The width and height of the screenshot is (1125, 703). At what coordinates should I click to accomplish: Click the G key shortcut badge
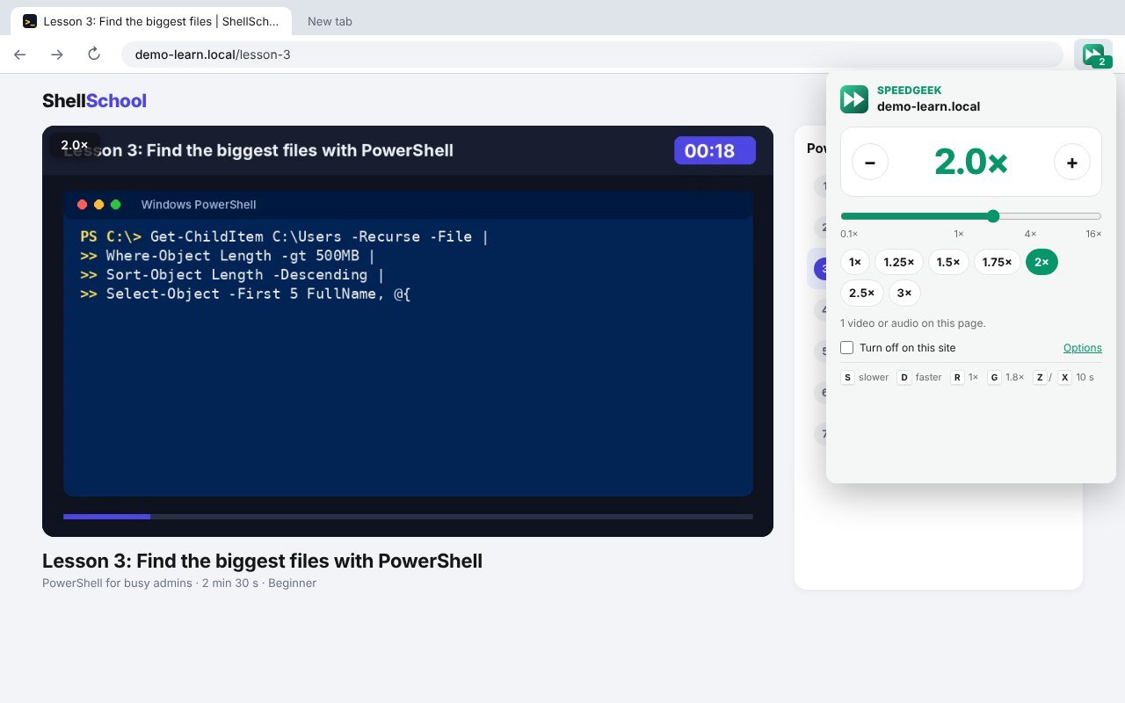click(995, 377)
